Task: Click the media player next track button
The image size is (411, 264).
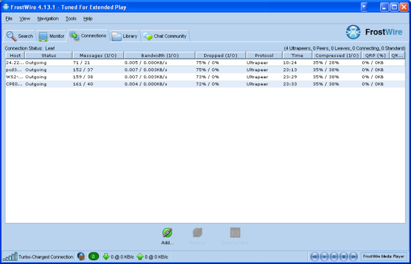Action: click(353, 256)
